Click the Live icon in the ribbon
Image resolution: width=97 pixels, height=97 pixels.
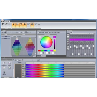click(x=9, y=25)
